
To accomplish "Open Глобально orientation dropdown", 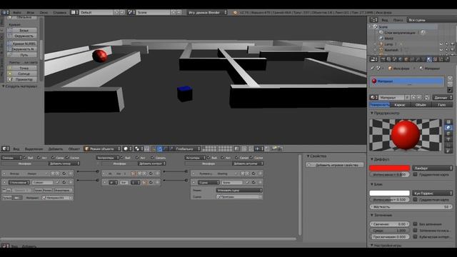I will [x=188, y=149].
